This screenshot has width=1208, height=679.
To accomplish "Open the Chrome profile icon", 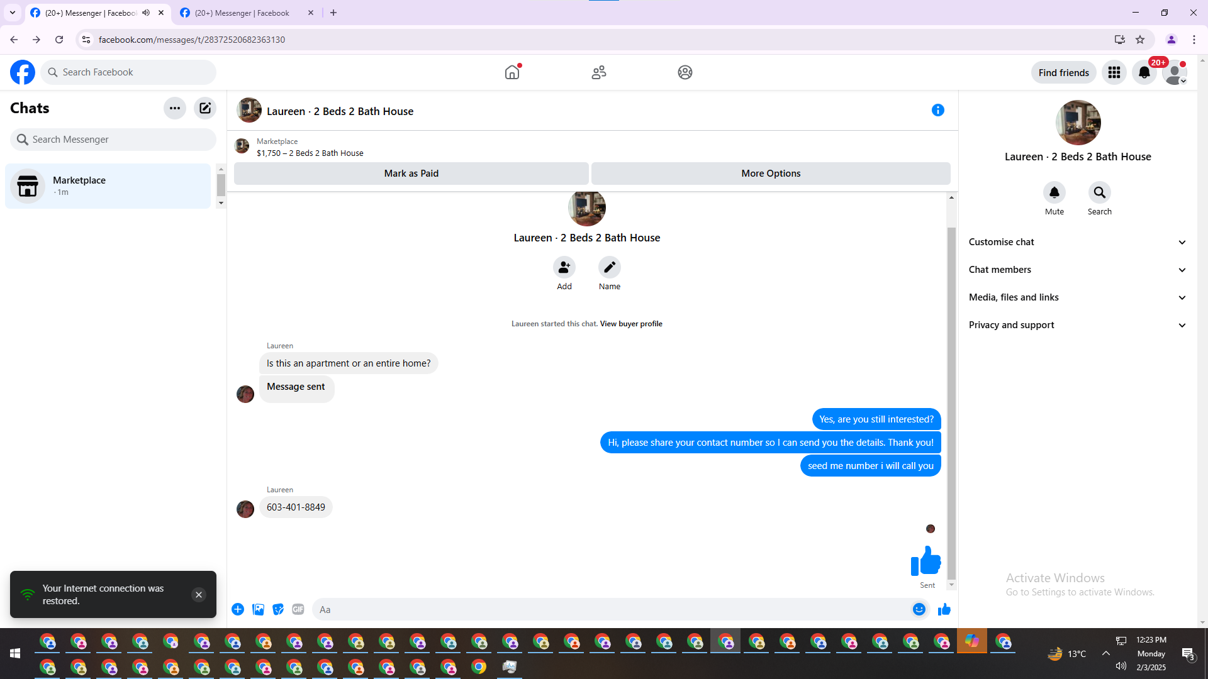I will (1172, 40).
